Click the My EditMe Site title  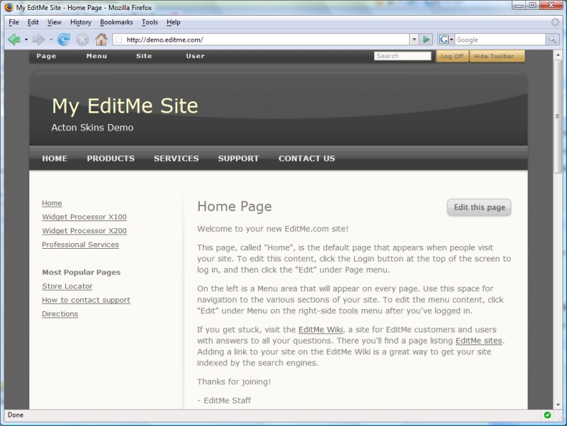[x=125, y=106]
